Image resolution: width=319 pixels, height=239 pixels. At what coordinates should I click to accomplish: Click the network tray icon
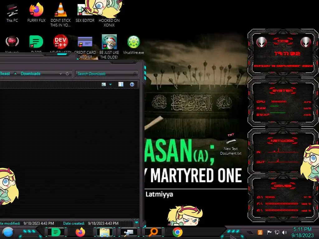pyautogui.click(x=277, y=232)
